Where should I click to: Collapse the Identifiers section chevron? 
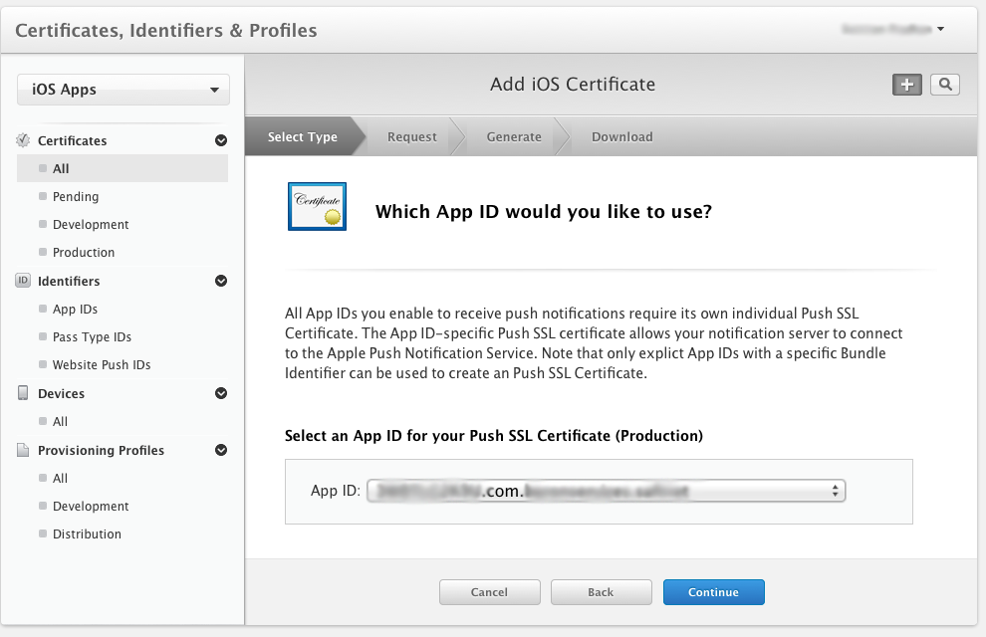point(221,282)
